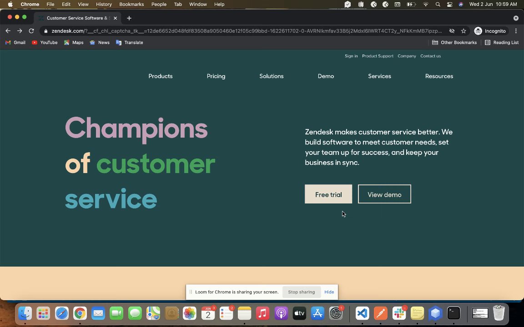Open FaceTime from the dock
This screenshot has height=327, width=524.
[x=116, y=313]
